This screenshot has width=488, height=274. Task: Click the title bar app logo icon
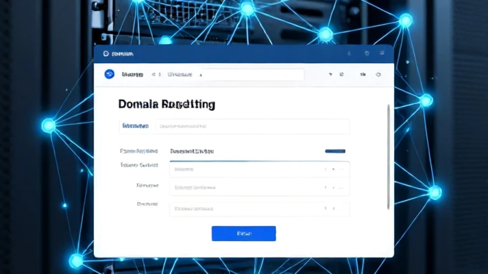click(106, 54)
